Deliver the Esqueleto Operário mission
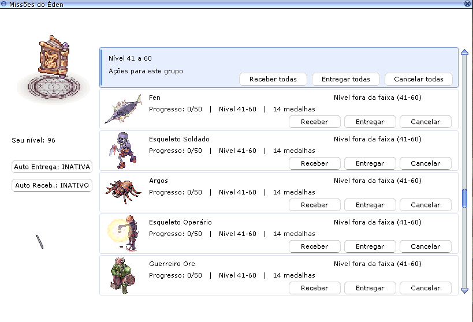The height and width of the screenshot is (322, 473). (x=370, y=246)
